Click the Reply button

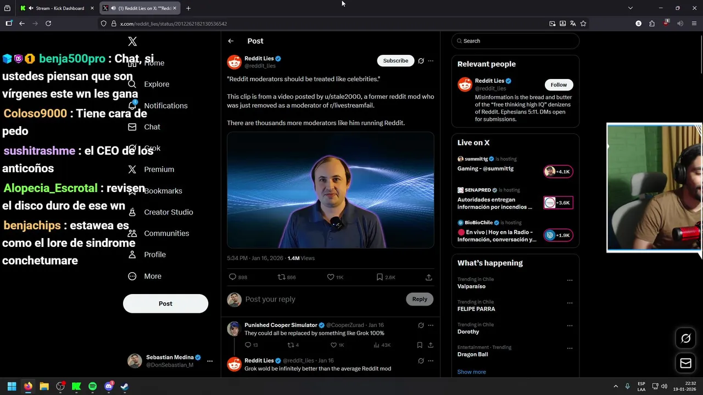(420, 299)
